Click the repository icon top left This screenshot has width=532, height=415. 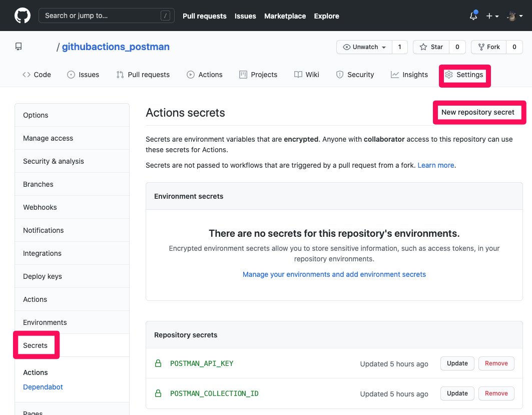click(19, 46)
